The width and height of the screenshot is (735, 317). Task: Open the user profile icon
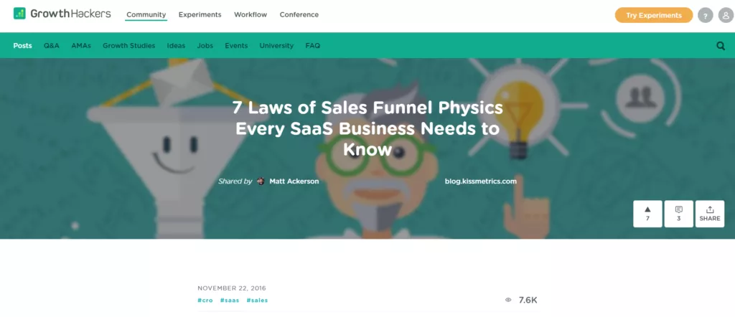726,16
